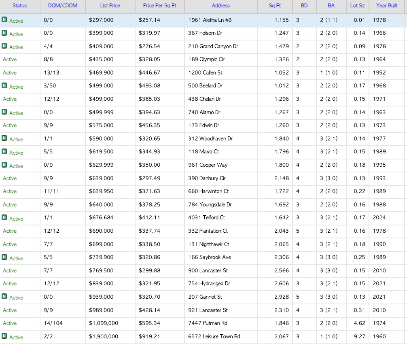
Task: Click the N icon on the 118 Mayo Ct row
Action: click(4, 151)
